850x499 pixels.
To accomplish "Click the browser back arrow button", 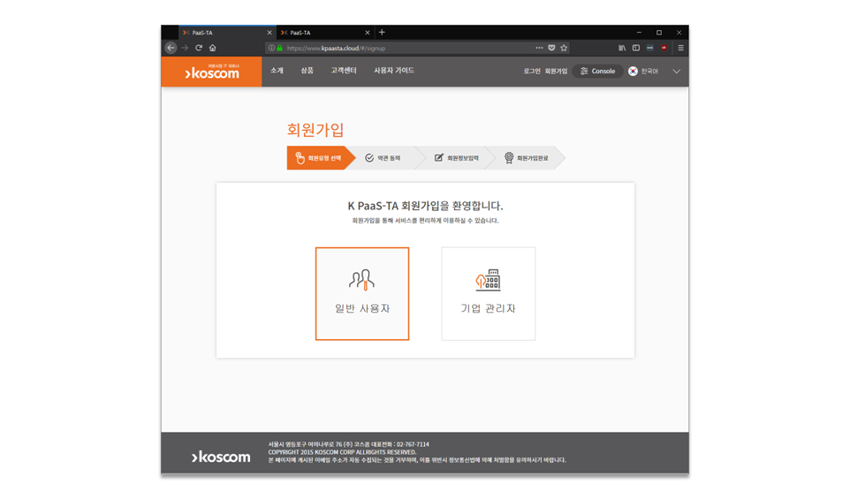I will [171, 48].
